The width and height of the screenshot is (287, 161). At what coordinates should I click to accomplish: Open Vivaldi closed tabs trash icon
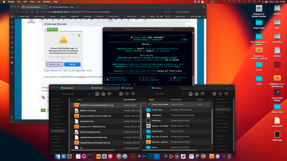click(x=203, y=7)
